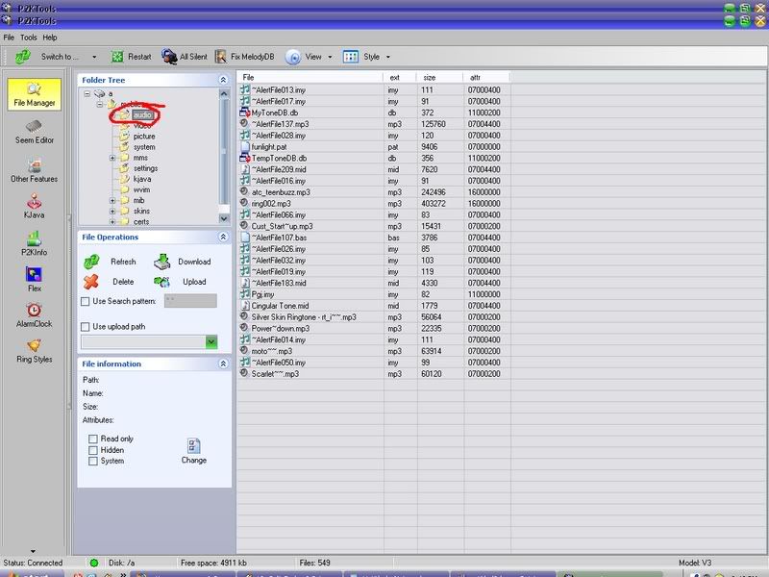Open the AlarmClock section
The height and width of the screenshot is (577, 769).
(35, 315)
